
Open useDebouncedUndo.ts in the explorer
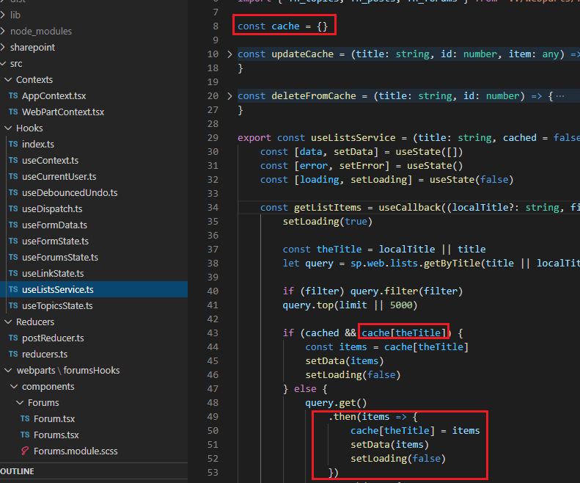point(70,193)
